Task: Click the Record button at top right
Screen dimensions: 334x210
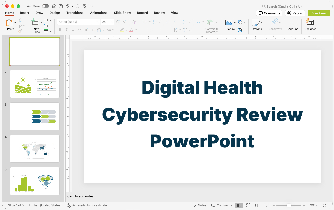Action: point(295,13)
